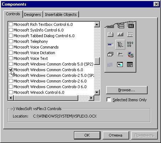Viewport: 161px width, 143px height.
Task: Confirm with the OK button
Action: pyautogui.click(x=87, y=135)
